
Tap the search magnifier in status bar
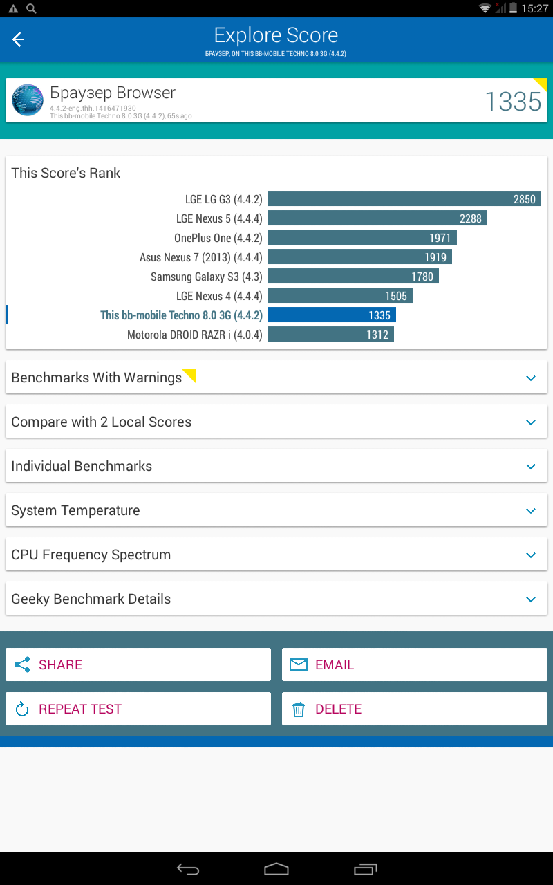(x=31, y=8)
